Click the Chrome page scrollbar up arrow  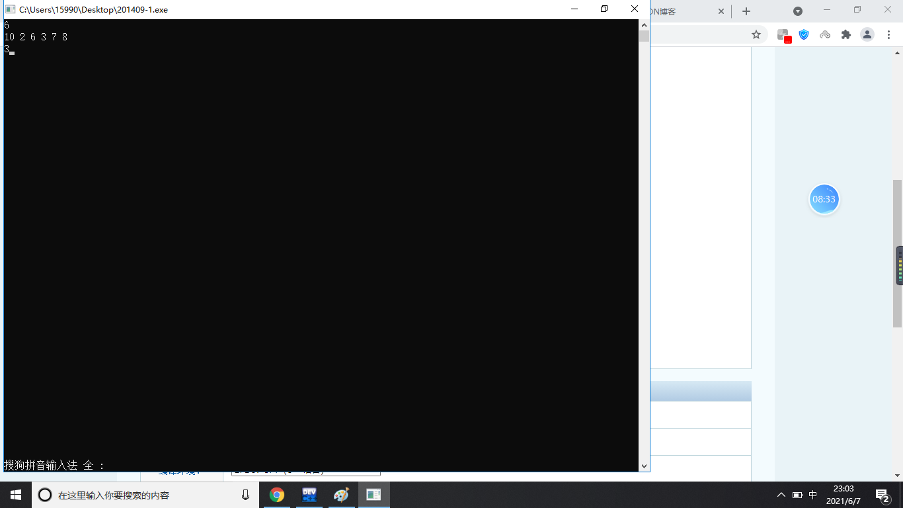pyautogui.click(x=898, y=52)
